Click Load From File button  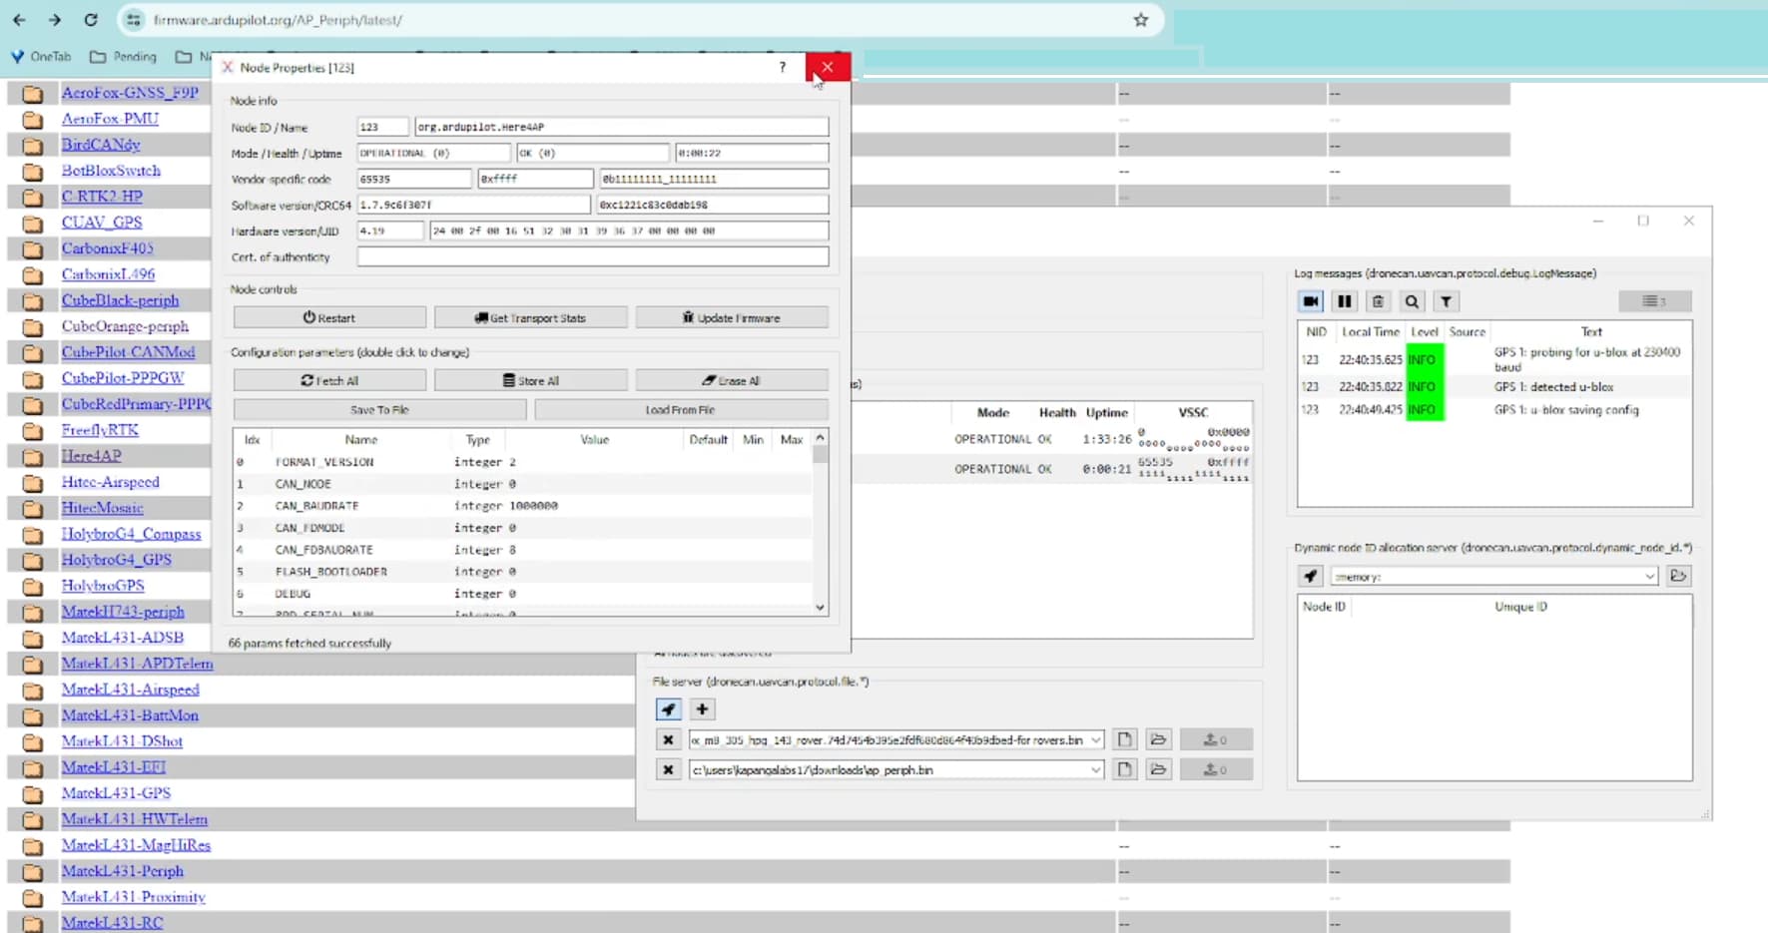pyautogui.click(x=681, y=409)
